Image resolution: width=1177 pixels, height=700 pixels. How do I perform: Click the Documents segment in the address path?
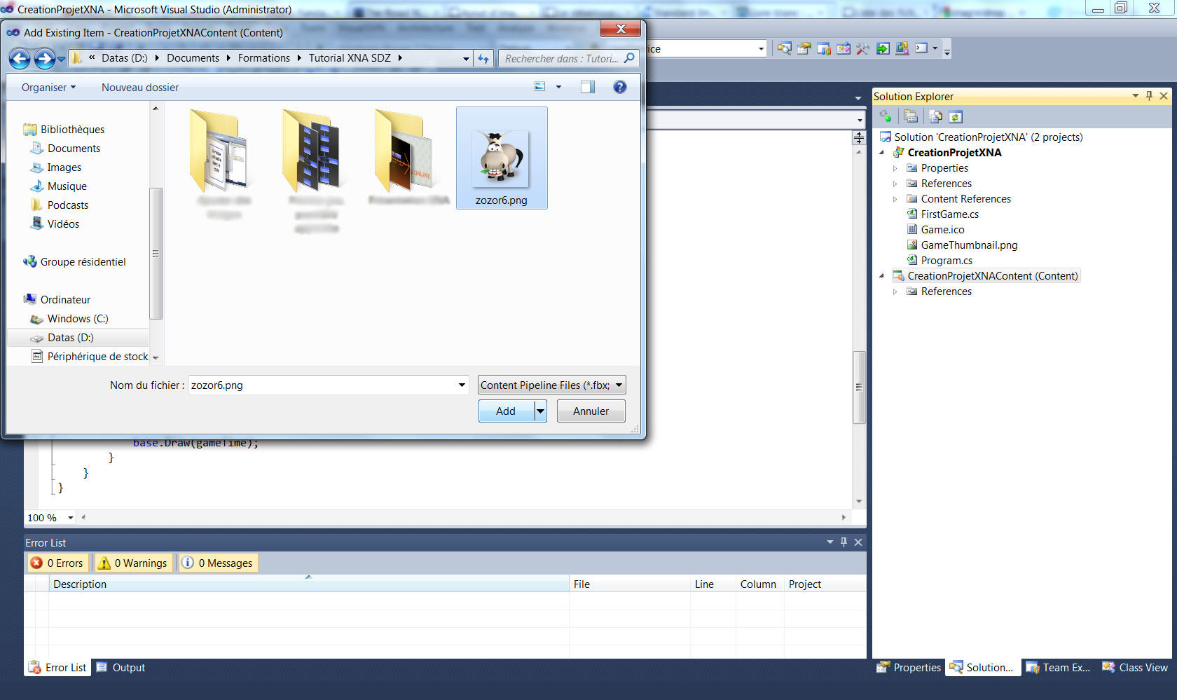tap(193, 58)
